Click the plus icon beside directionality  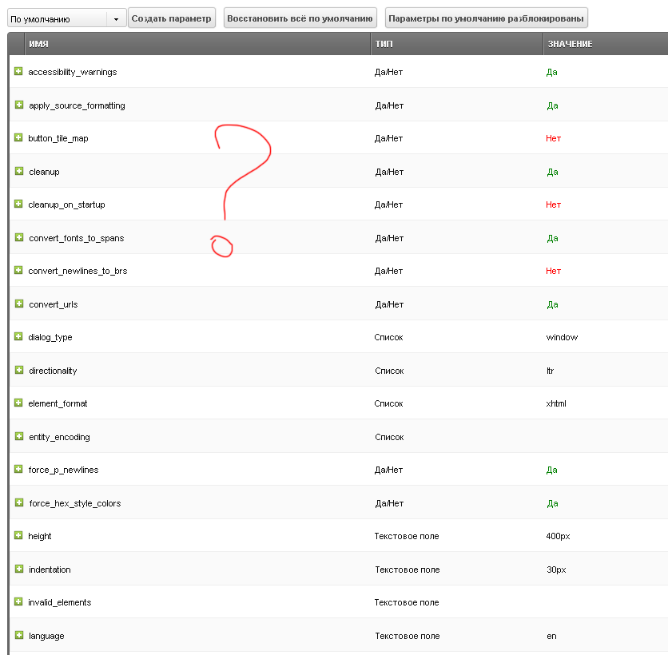click(x=19, y=370)
